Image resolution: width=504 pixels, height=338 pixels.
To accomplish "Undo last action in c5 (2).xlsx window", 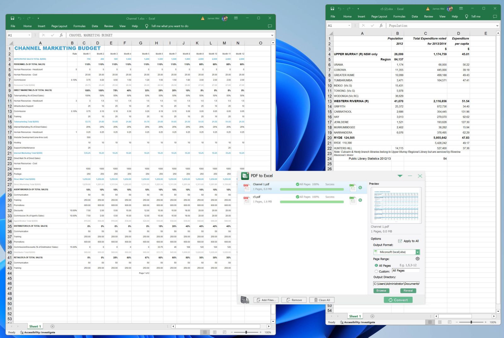I will pyautogui.click(x=340, y=9).
